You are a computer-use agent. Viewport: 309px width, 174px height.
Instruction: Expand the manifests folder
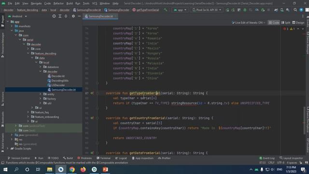[x=12, y=26]
